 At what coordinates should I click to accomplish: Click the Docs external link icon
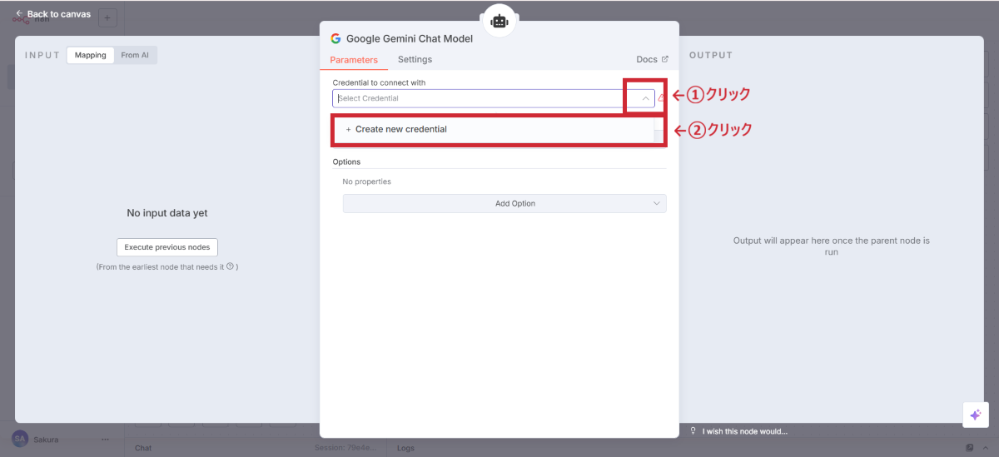click(664, 59)
